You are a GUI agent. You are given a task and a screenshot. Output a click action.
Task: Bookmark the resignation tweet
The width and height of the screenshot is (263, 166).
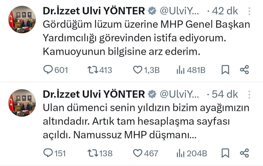225,70
